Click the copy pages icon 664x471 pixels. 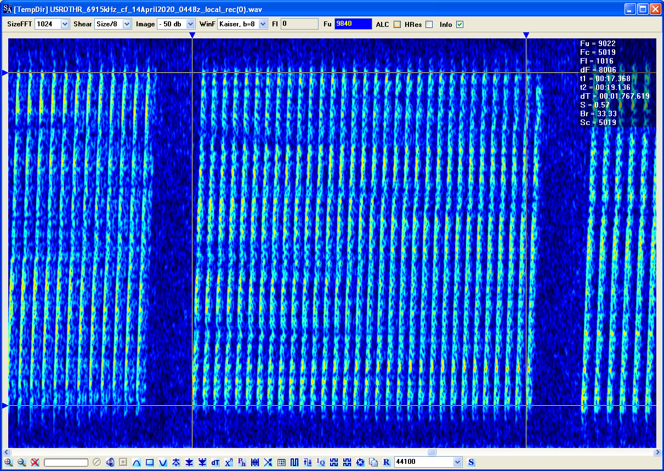(x=373, y=462)
